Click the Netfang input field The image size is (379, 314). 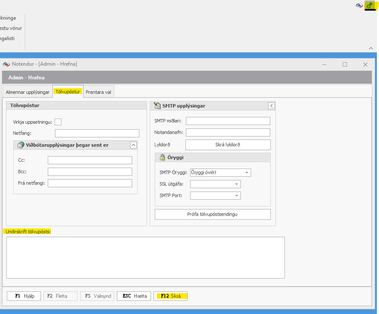(97, 133)
